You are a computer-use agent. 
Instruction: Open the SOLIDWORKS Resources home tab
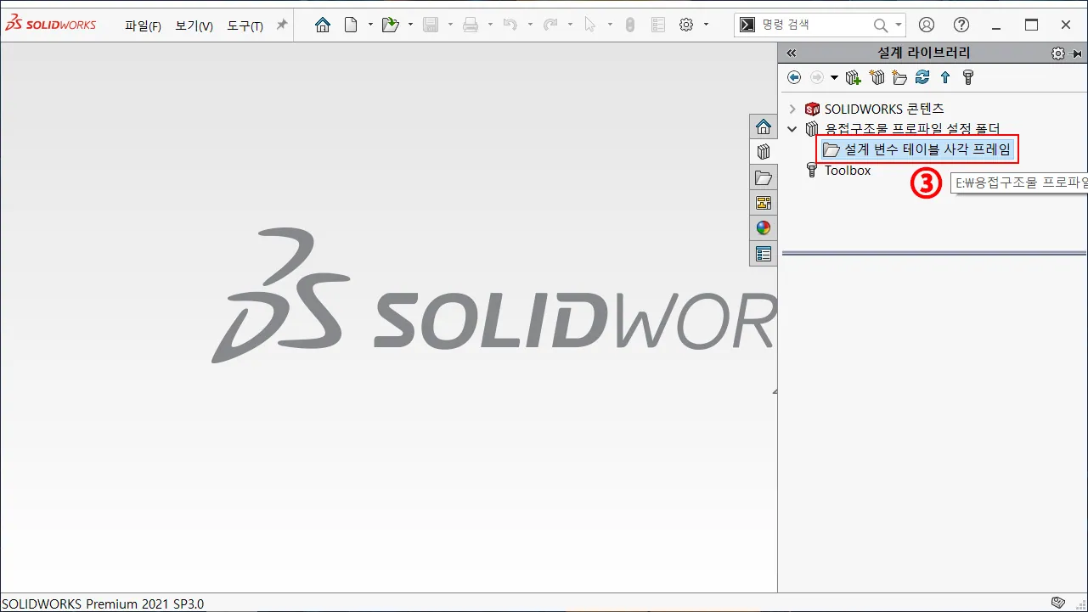tap(764, 126)
